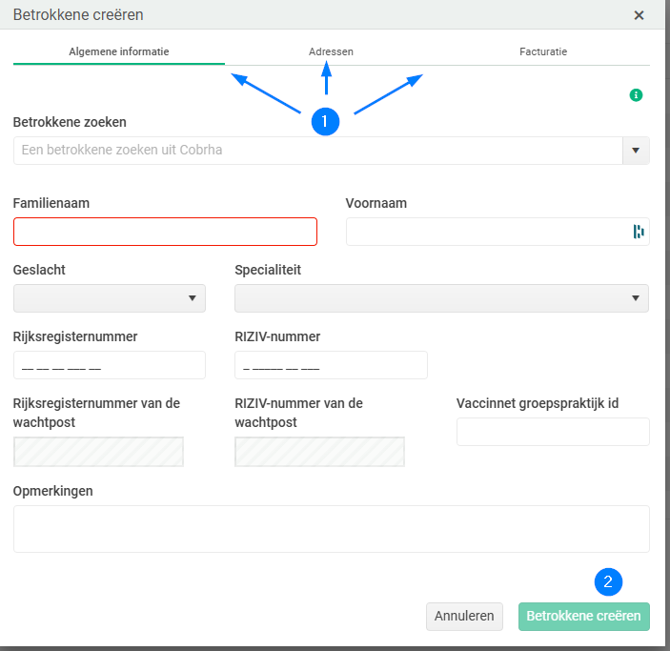Click the green info icon
This screenshot has width=670, height=651.
(636, 95)
